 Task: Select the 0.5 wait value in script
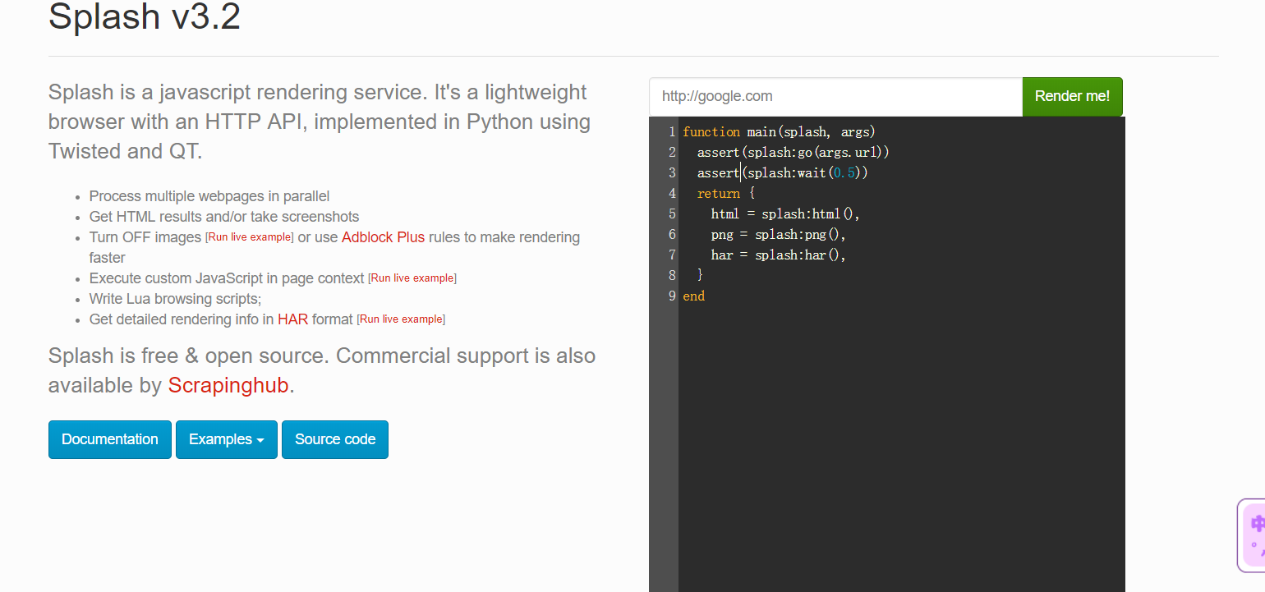844,173
